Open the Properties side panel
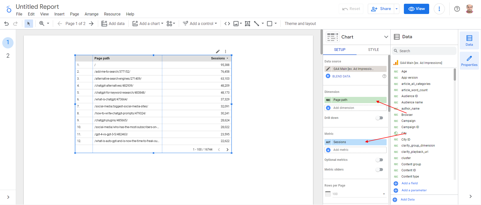Image resolution: width=481 pixels, height=205 pixels. 469,61
